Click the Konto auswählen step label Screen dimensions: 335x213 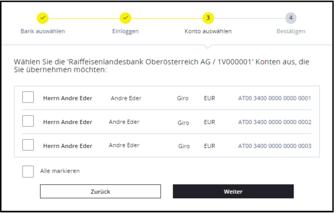(208, 31)
